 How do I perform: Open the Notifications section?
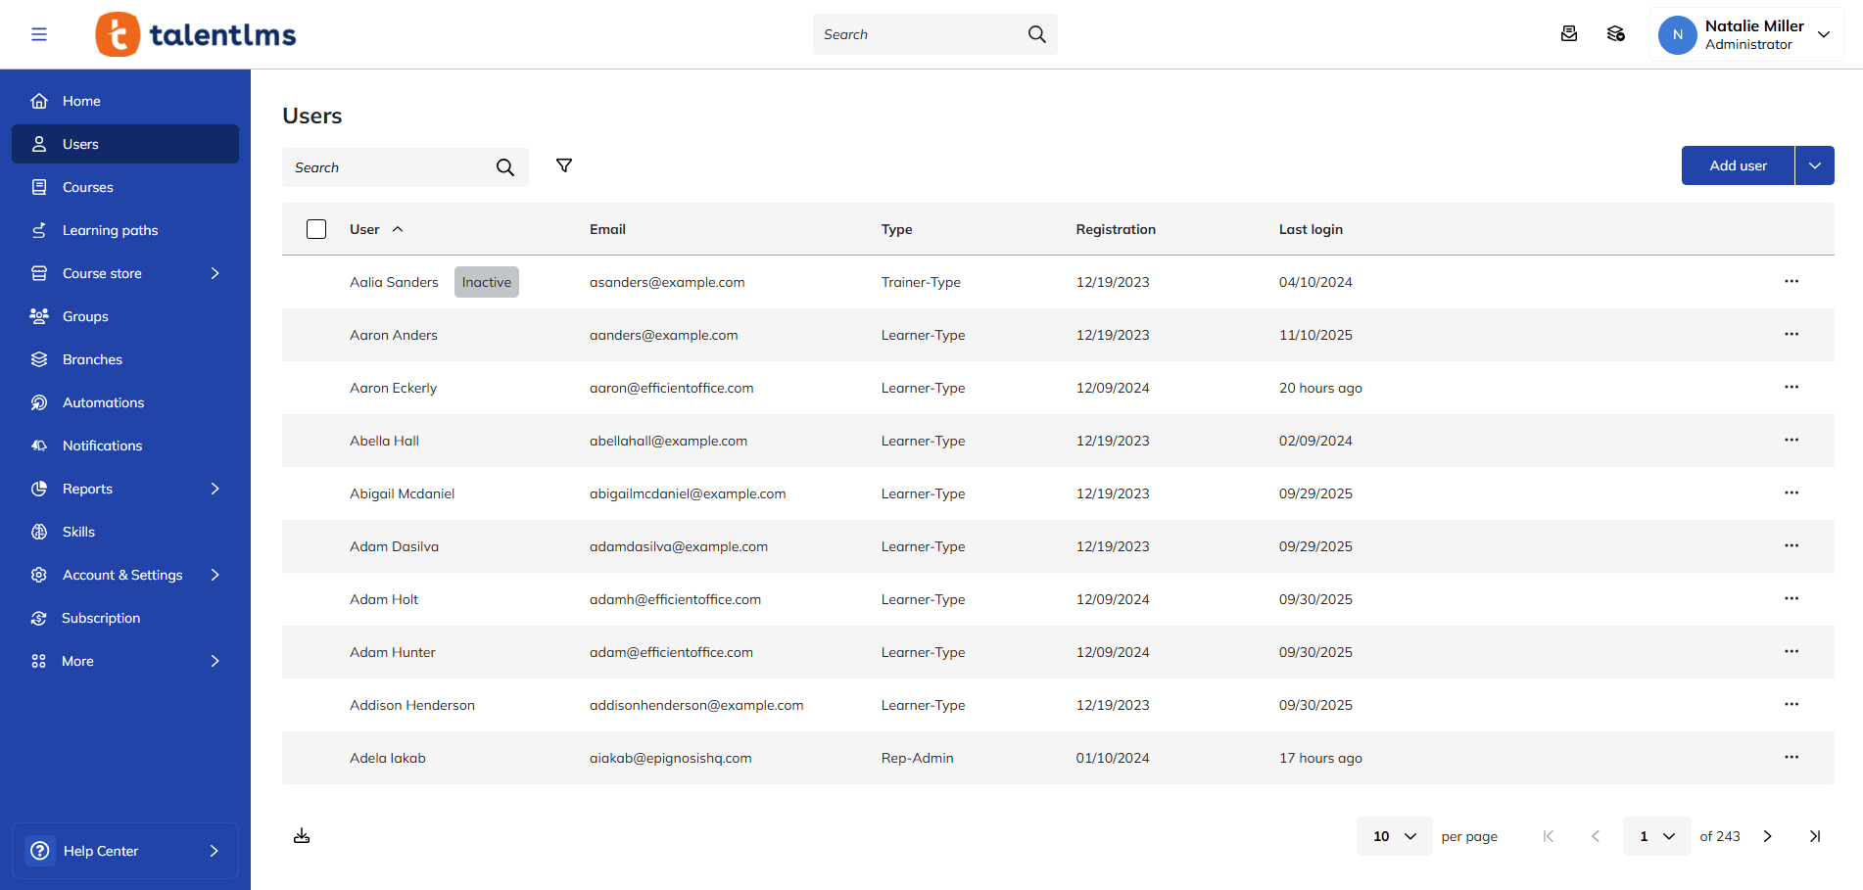tap(102, 445)
